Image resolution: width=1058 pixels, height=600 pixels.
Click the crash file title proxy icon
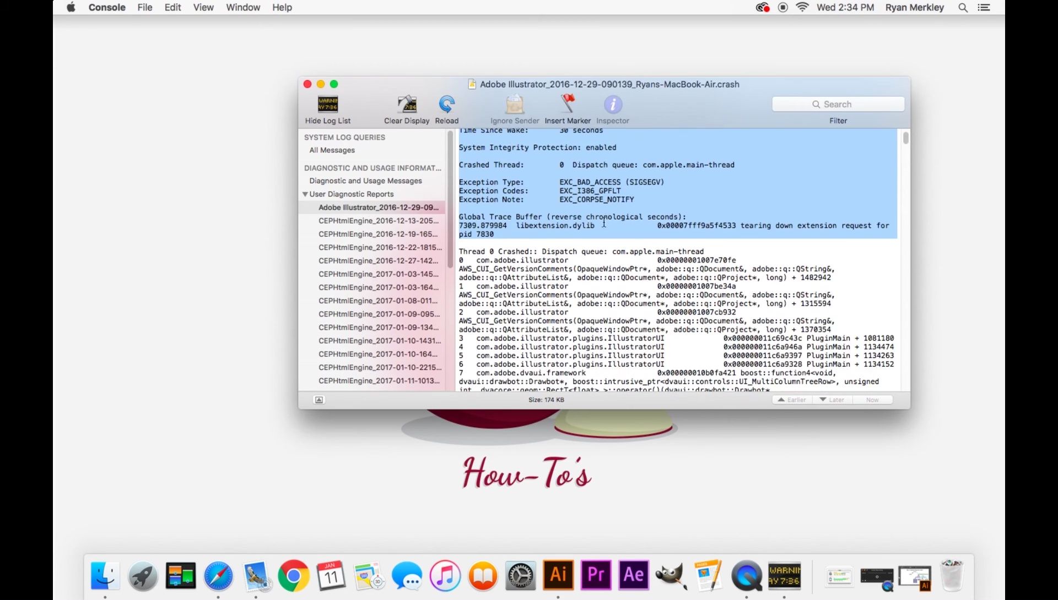pos(472,84)
